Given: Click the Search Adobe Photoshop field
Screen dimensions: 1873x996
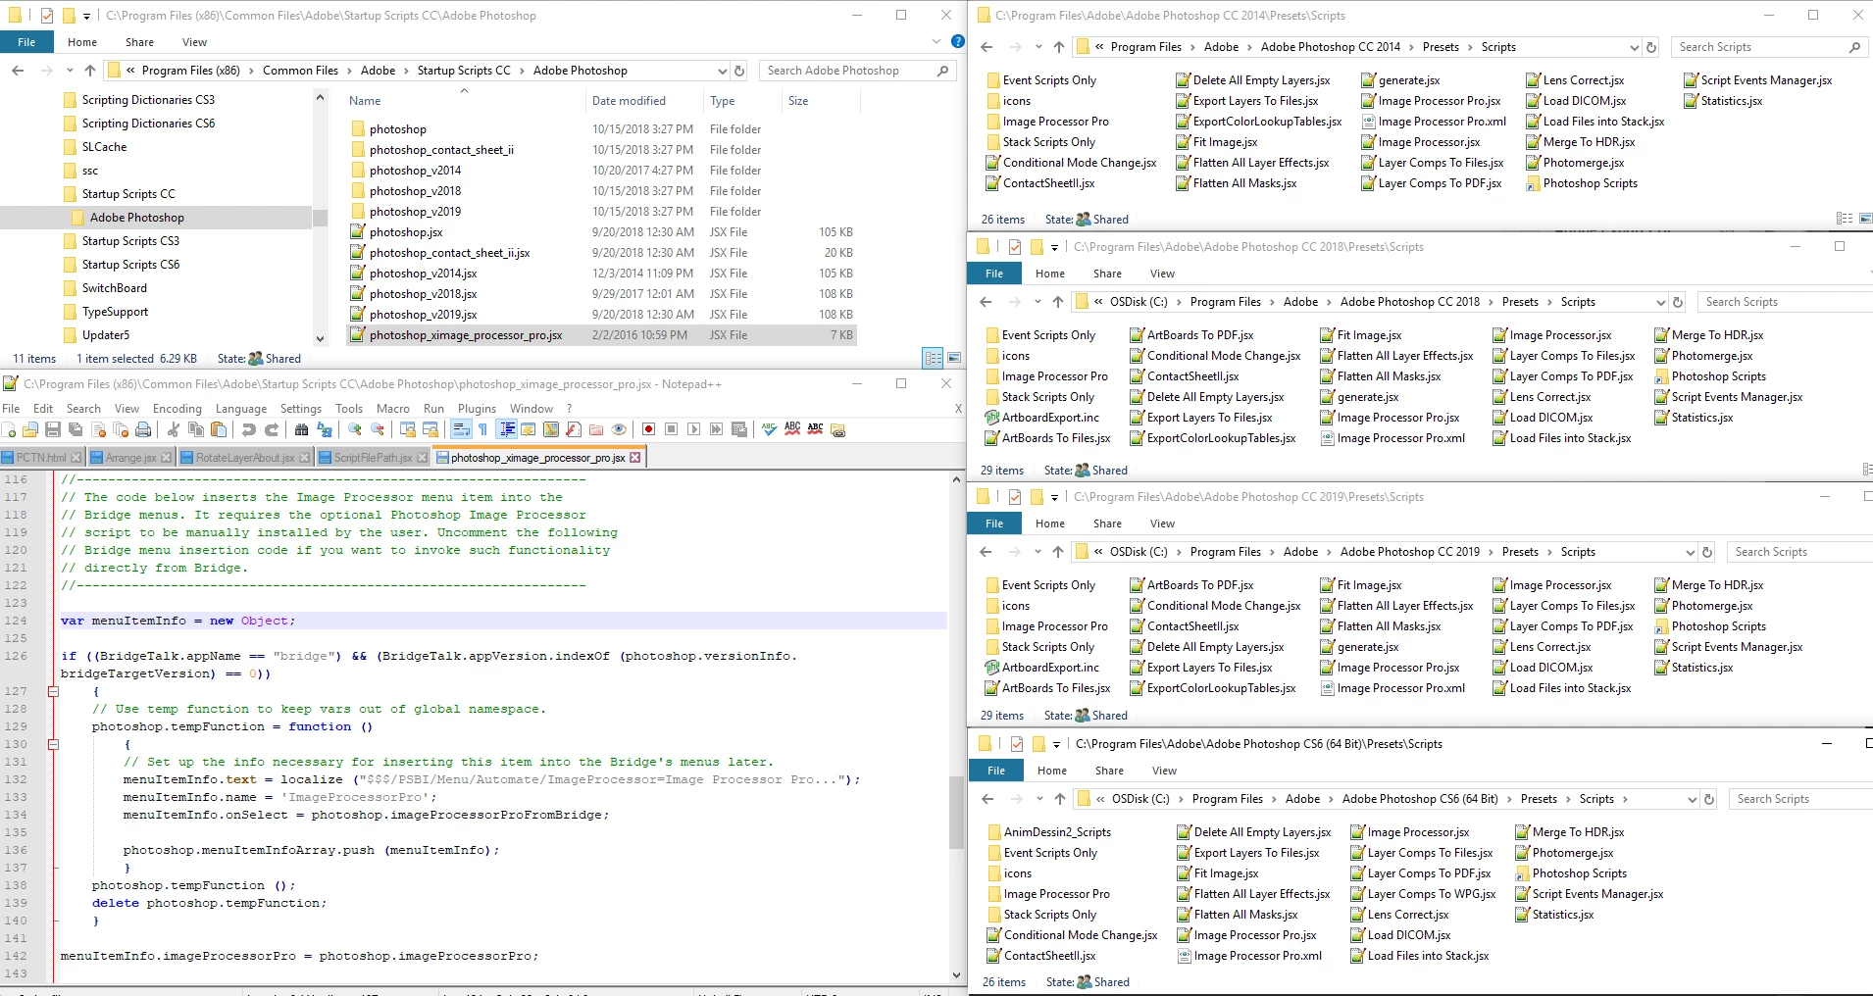Looking at the screenshot, I should click(856, 71).
